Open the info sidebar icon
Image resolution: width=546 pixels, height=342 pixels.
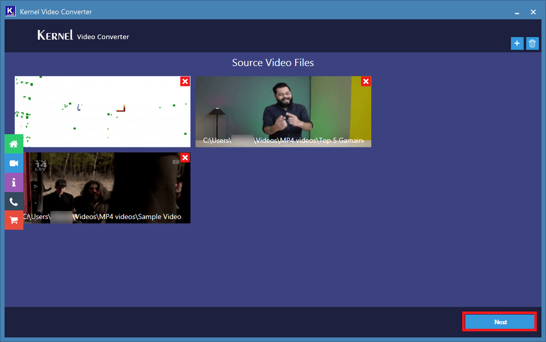pos(14,182)
